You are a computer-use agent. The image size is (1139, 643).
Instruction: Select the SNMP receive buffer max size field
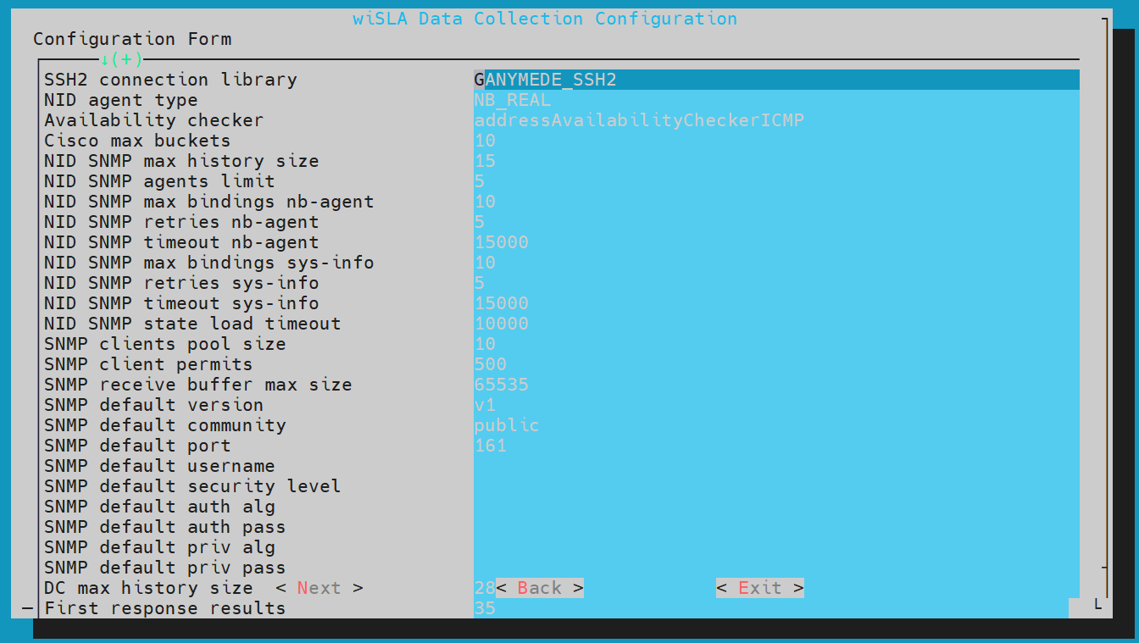click(x=775, y=385)
